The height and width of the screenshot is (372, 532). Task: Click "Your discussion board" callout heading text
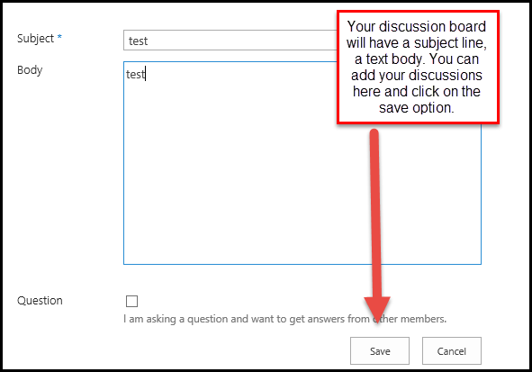click(x=417, y=26)
